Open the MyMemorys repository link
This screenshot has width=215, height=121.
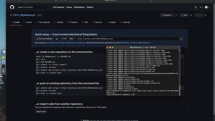pyautogui.click(x=28, y=15)
